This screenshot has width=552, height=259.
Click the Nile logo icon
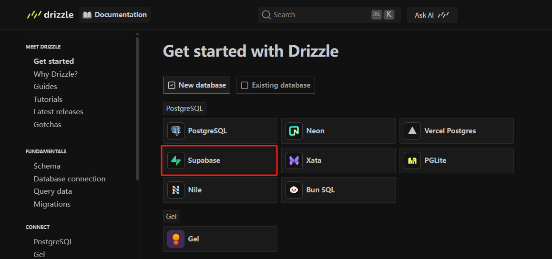click(176, 190)
